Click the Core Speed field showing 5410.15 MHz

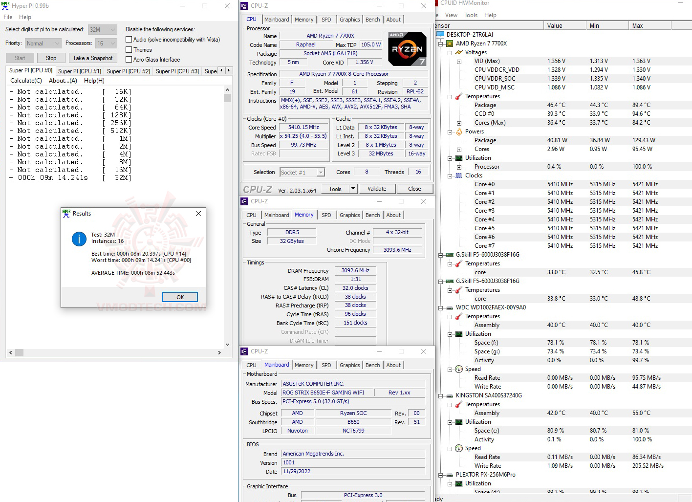pos(303,127)
